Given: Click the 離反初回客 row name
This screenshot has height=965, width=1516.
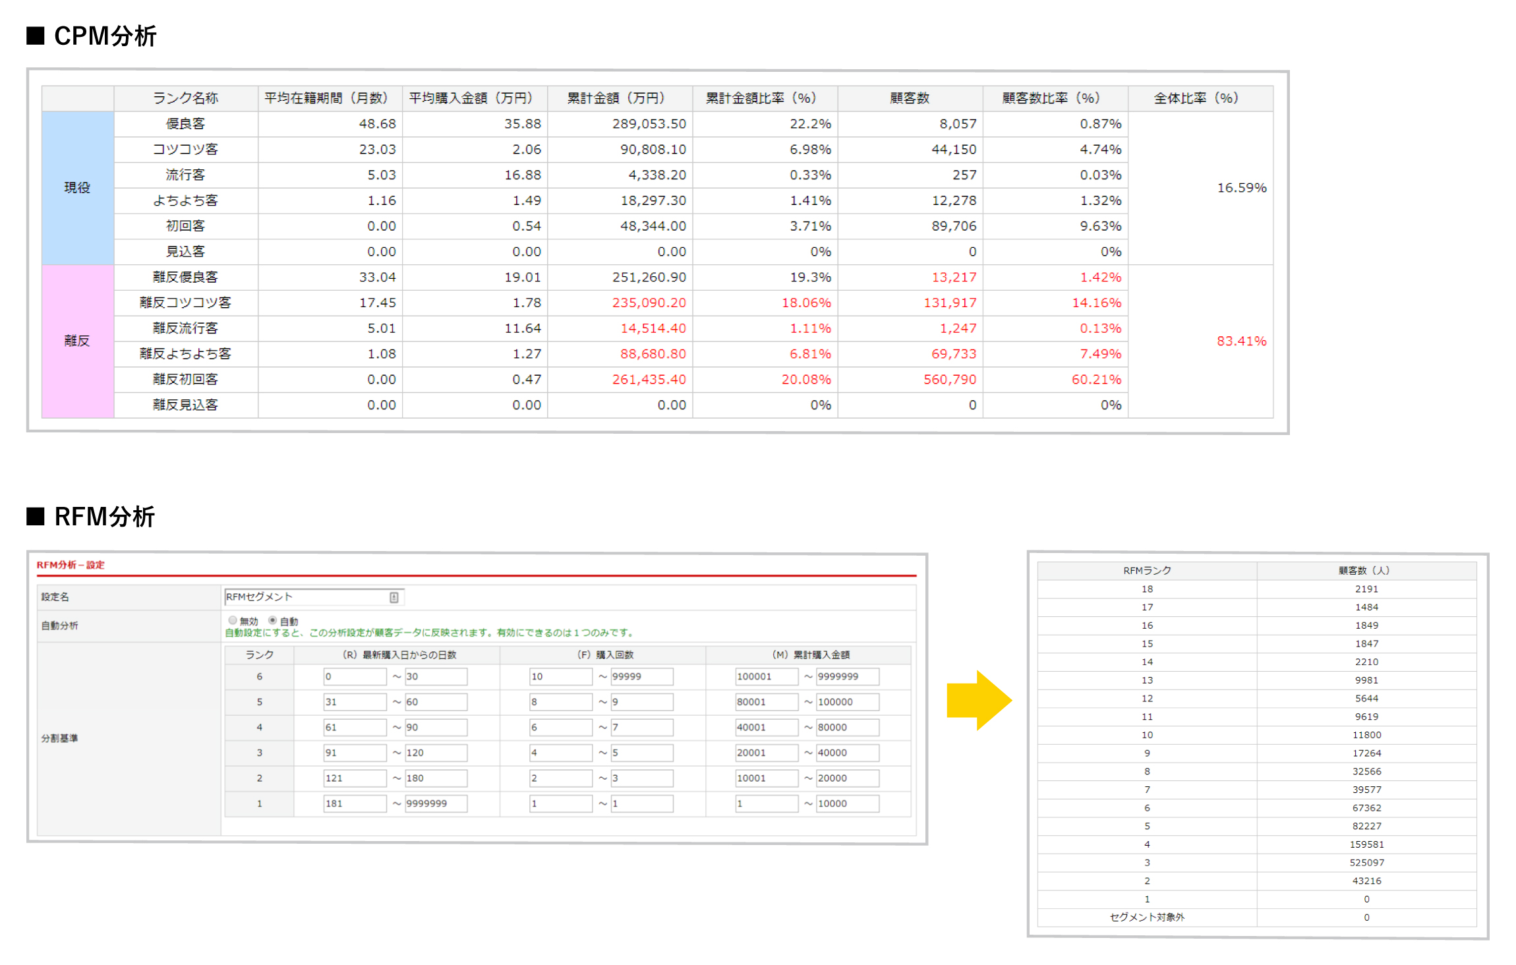Looking at the screenshot, I should [185, 380].
